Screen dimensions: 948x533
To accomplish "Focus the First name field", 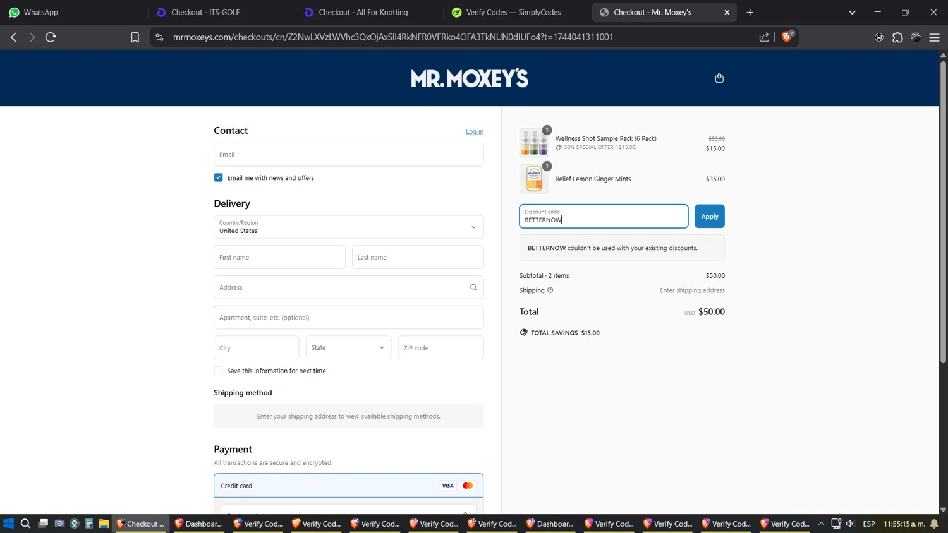I will coord(280,257).
